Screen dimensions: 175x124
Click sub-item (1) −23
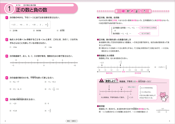13,103
